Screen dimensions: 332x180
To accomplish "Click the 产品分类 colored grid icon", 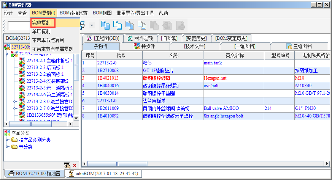I will pos(7,133).
